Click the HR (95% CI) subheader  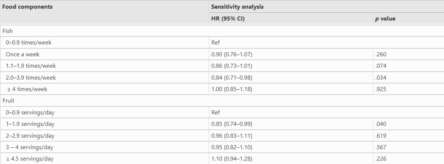[x=228, y=19]
